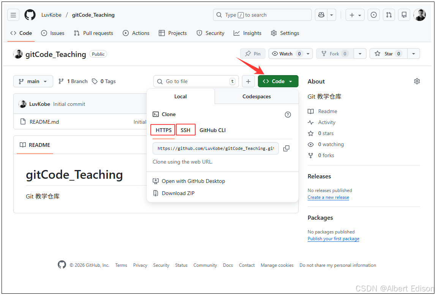Choose the GitHub CLI clone option
This screenshot has width=436, height=296.
pyautogui.click(x=212, y=130)
